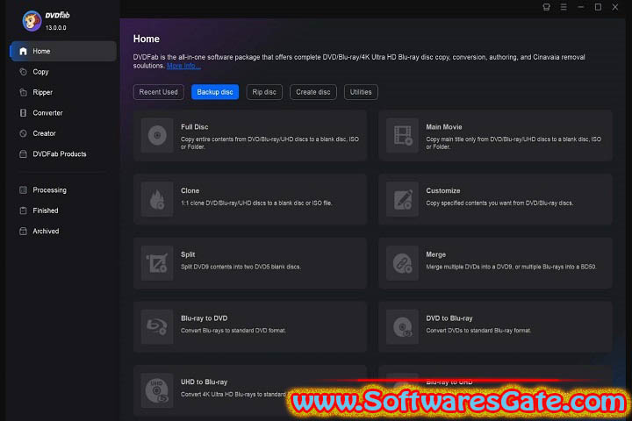Click the Split crop icon
The image size is (632, 421).
tap(157, 263)
